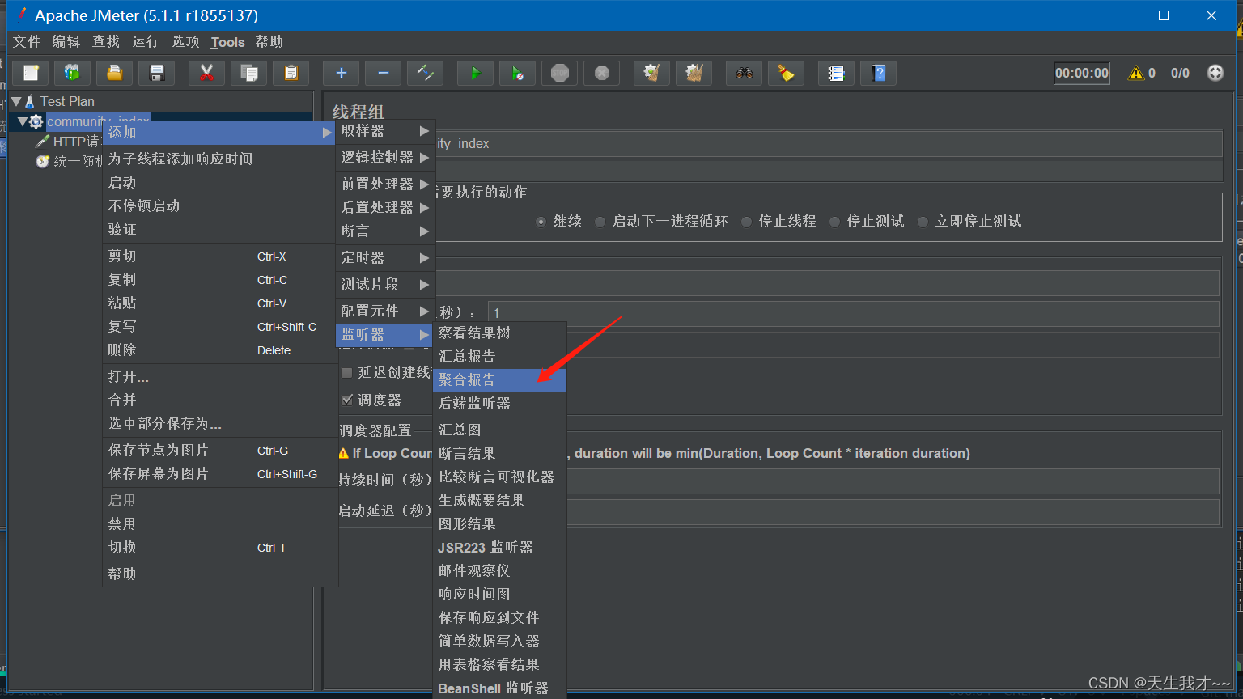Click the Toggle enable/disable toolbar icon
The width and height of the screenshot is (1243, 699).
[x=425, y=73]
